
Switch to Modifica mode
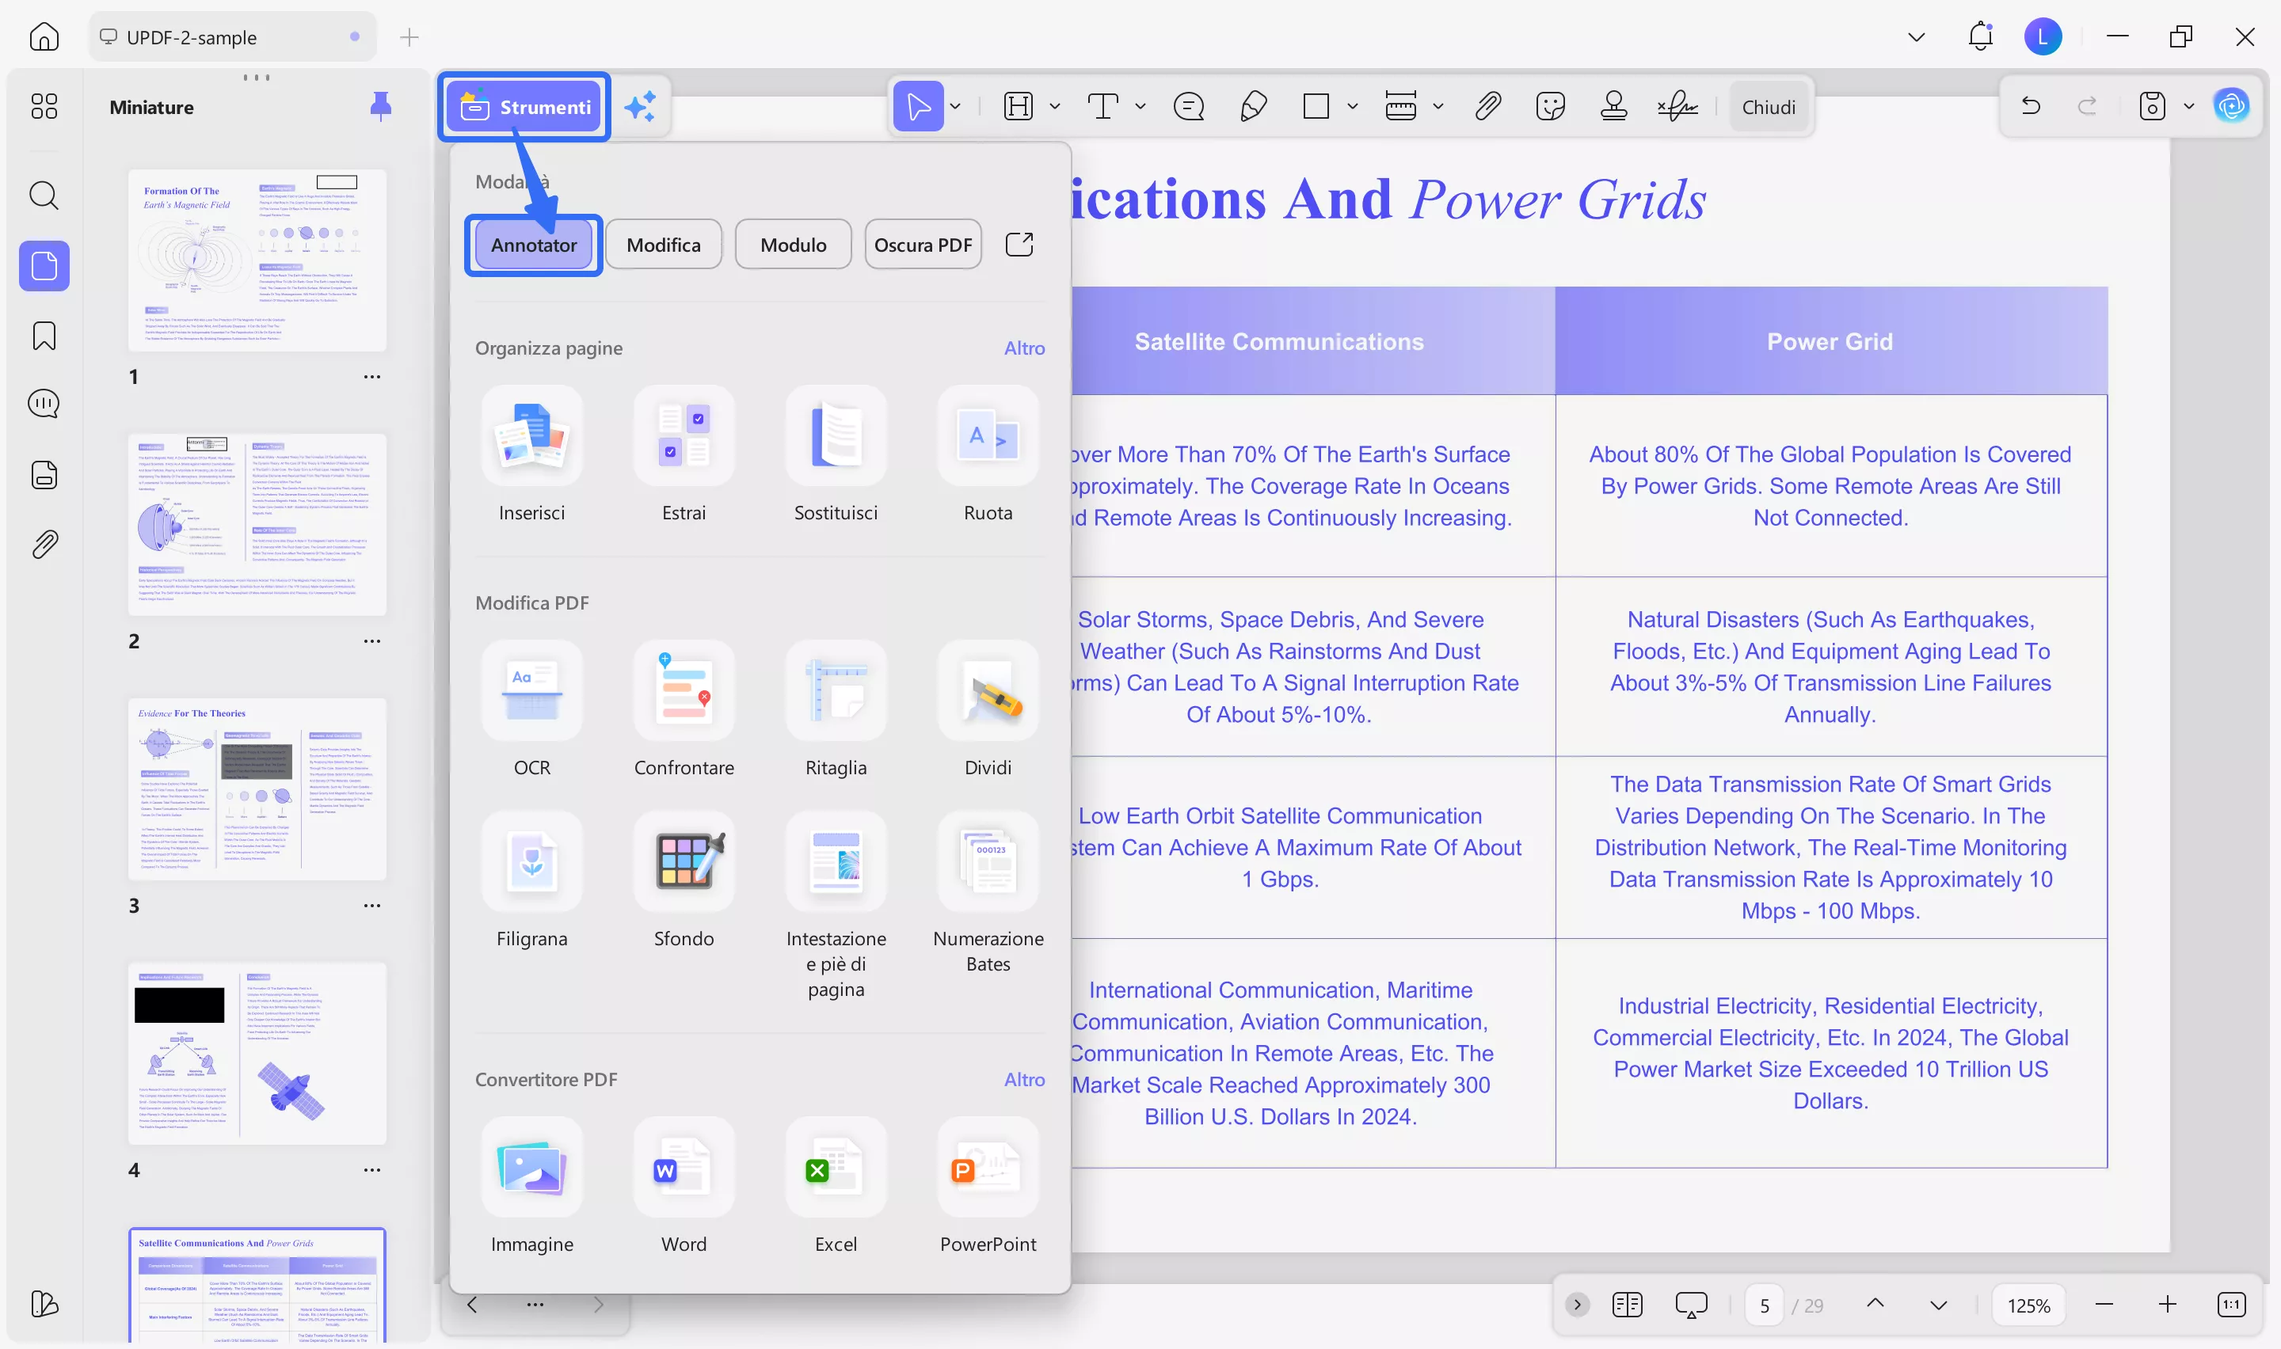point(664,245)
